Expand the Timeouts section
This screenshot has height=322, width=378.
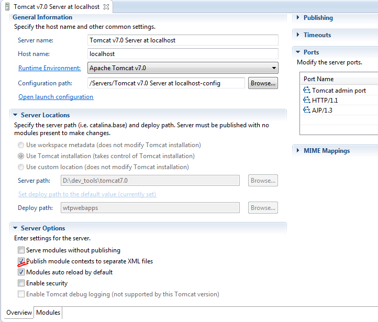(x=298, y=35)
